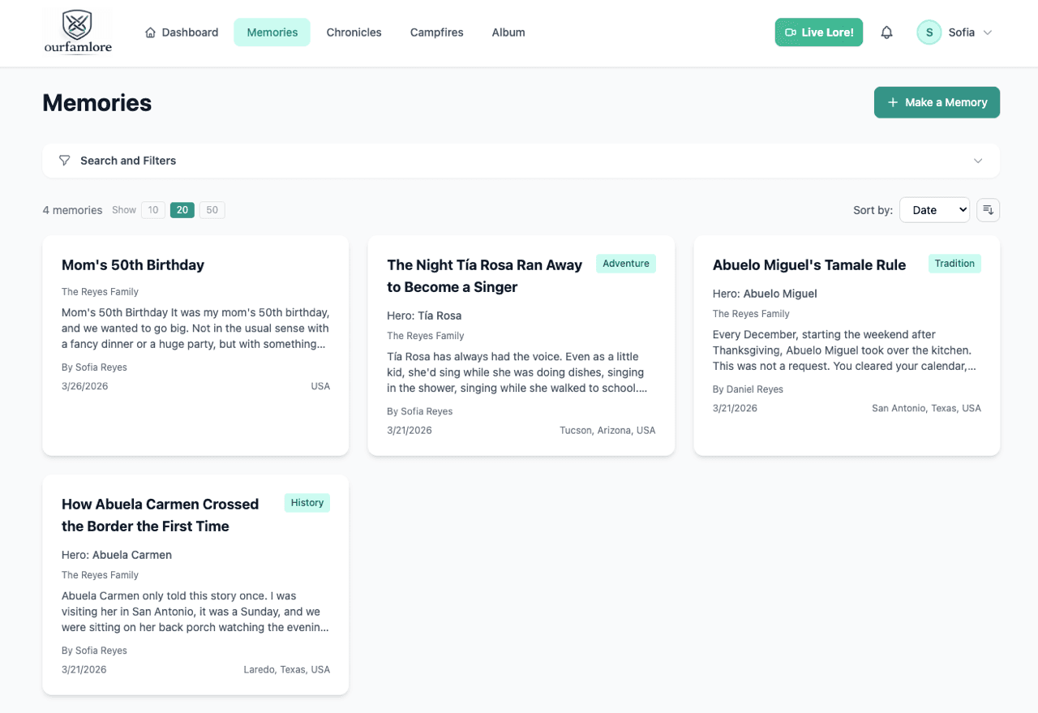
Task: Click the Live Lore camera icon
Action: [x=791, y=32]
